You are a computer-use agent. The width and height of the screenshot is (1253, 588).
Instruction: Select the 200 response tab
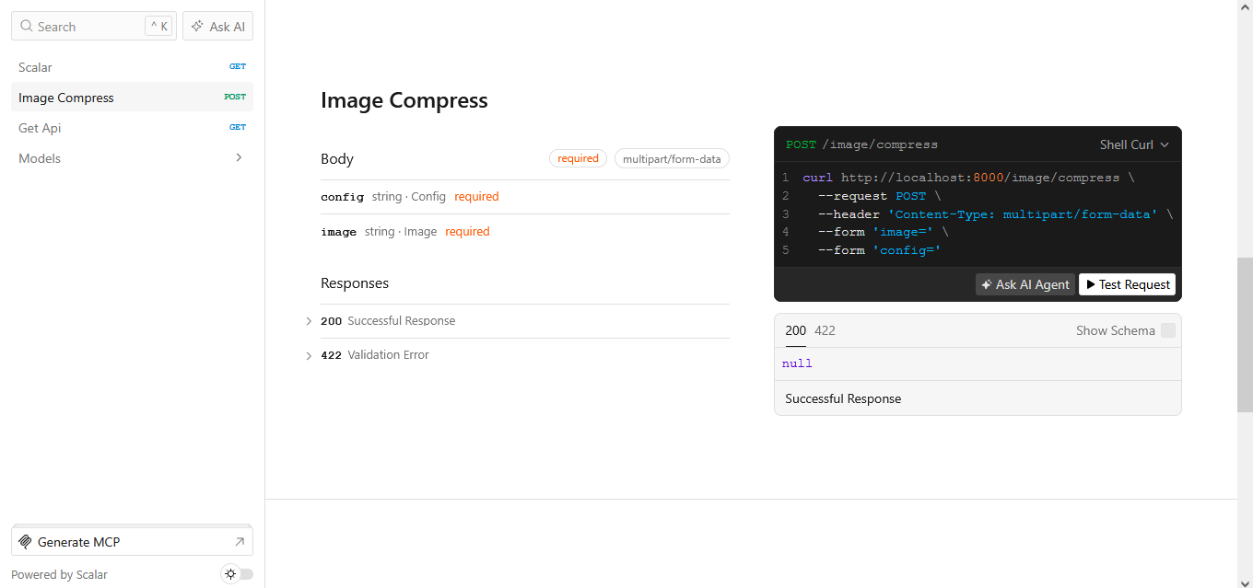[796, 331]
